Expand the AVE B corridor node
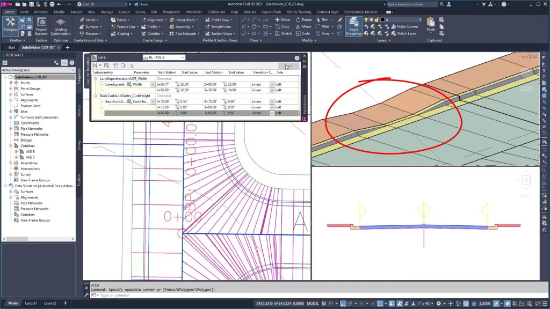Screen dimensions: 550x309 [x=16, y=152]
